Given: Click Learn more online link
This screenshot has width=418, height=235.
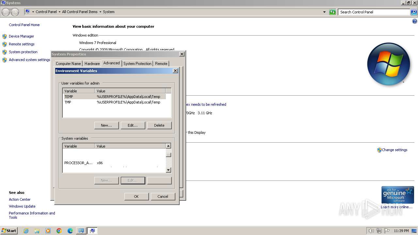Looking at the screenshot, I should pos(396,207).
